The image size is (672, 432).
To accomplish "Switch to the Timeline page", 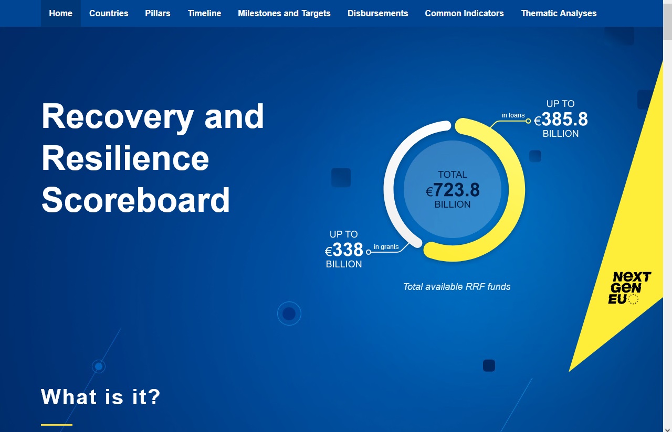I will pos(204,13).
